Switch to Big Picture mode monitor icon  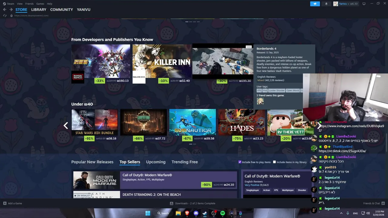coord(364,4)
